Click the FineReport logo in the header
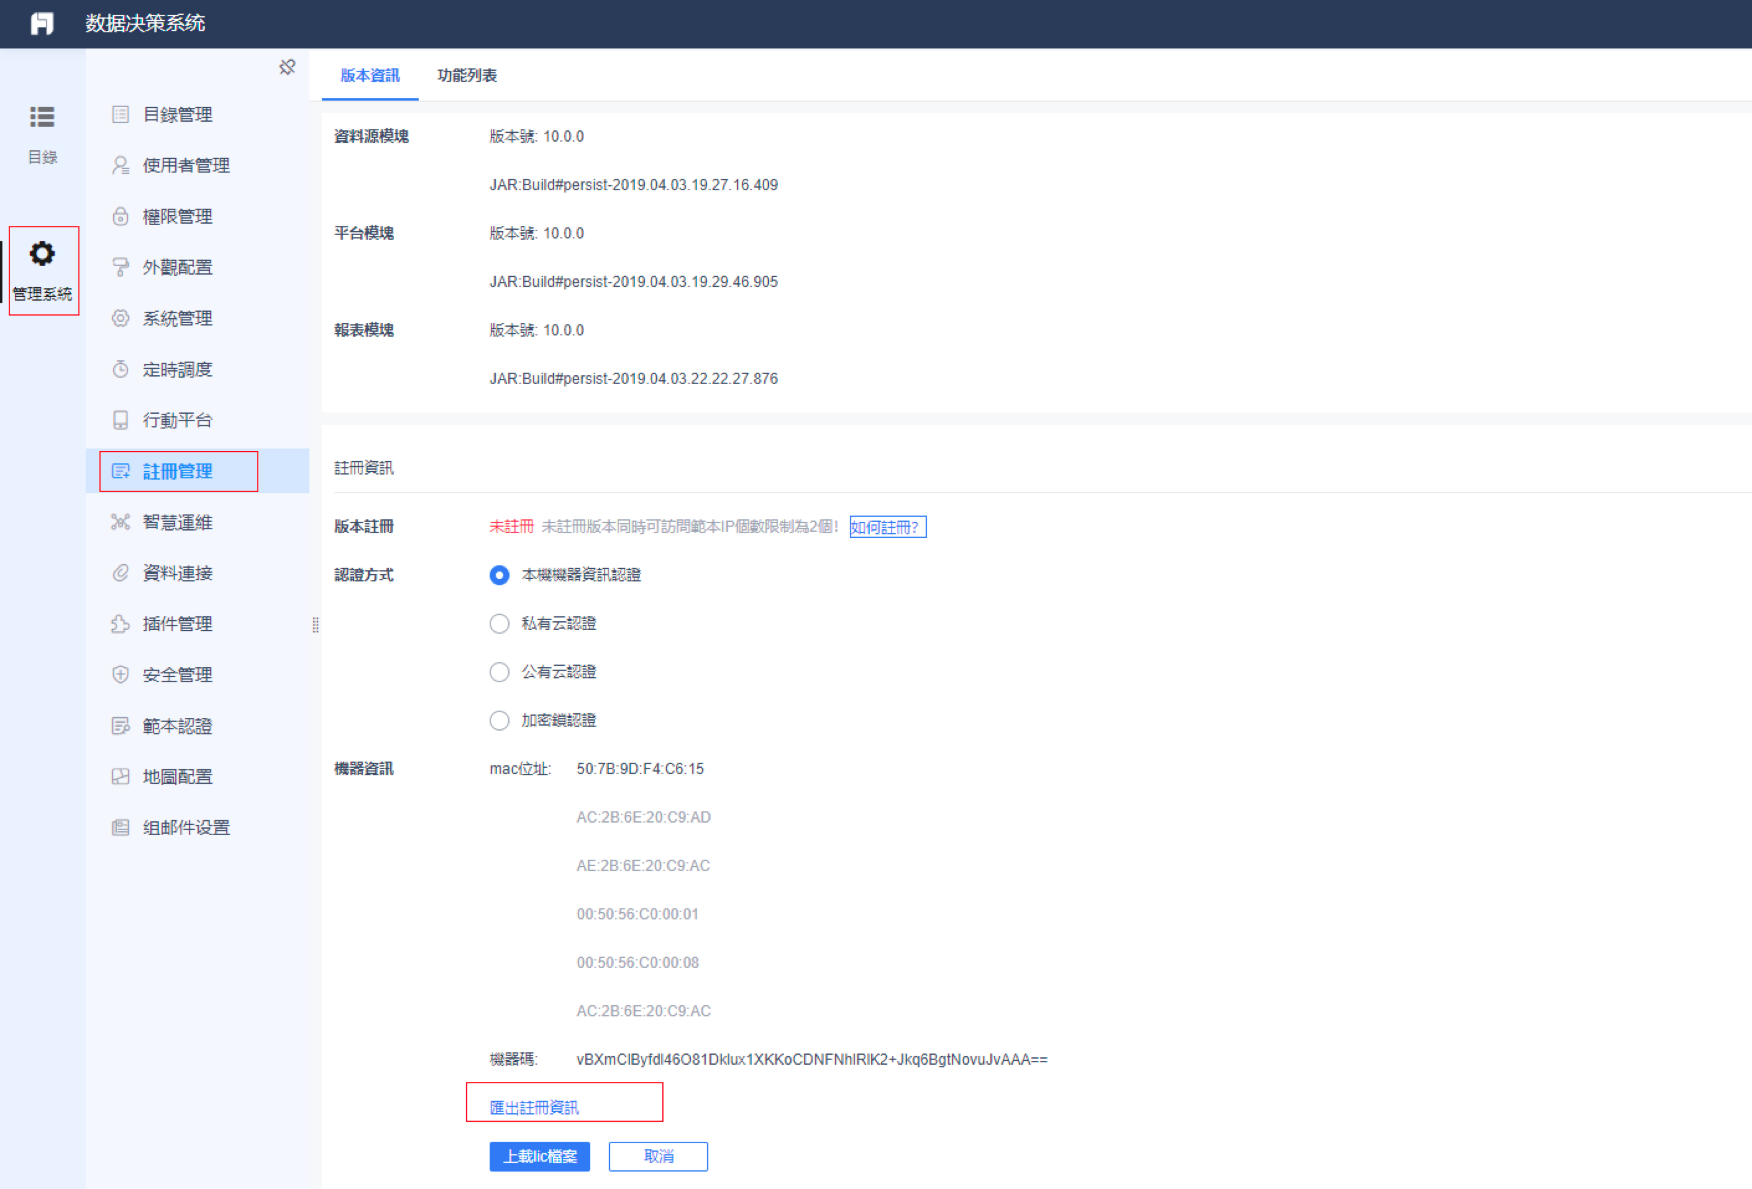 click(42, 23)
